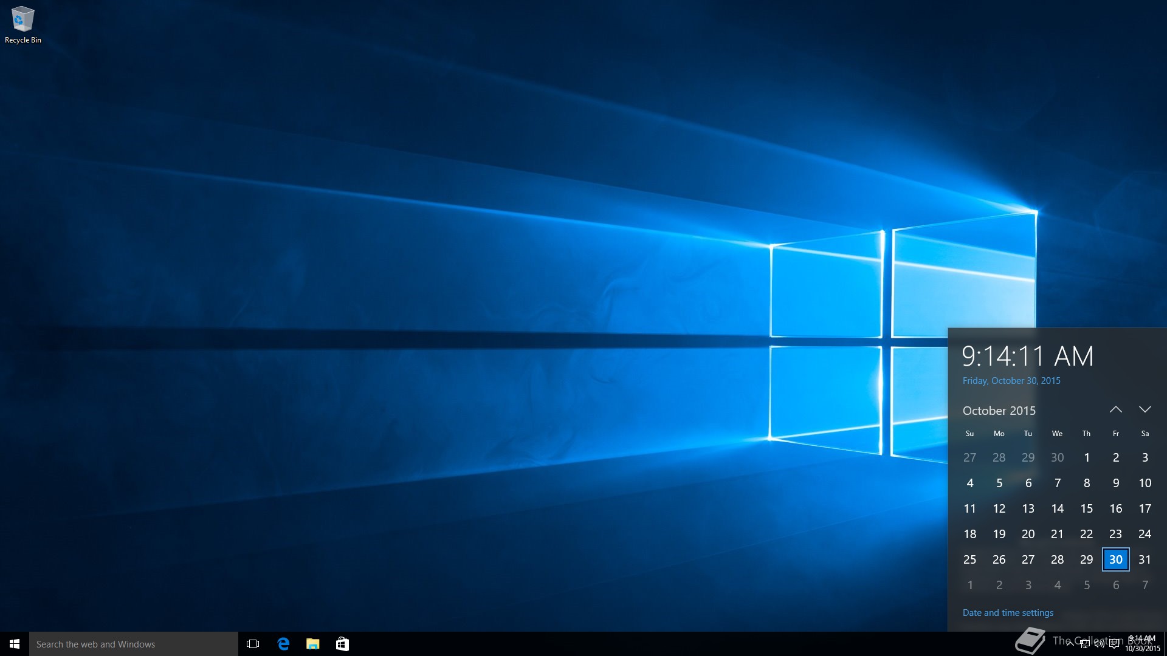
Task: Choose date 14 in the calendar
Action: pyautogui.click(x=1058, y=508)
